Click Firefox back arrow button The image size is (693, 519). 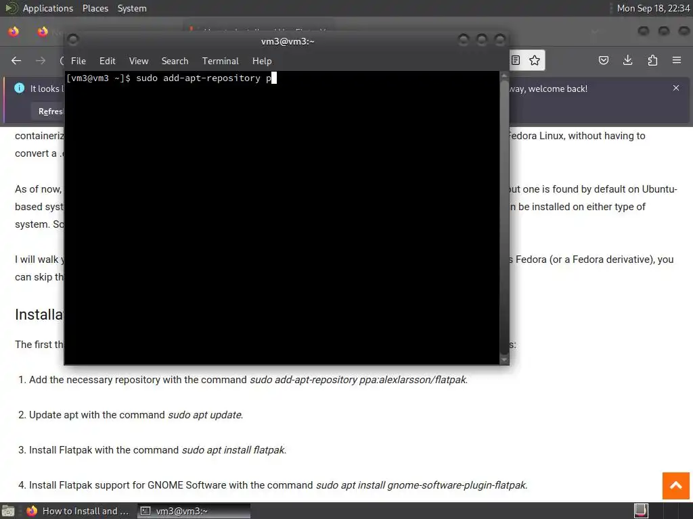(16, 60)
